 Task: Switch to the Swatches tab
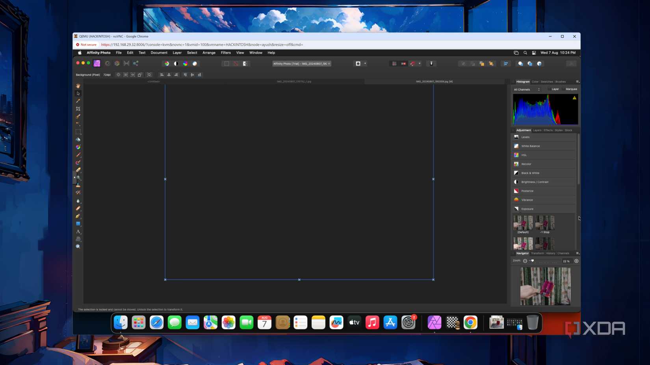pyautogui.click(x=546, y=81)
